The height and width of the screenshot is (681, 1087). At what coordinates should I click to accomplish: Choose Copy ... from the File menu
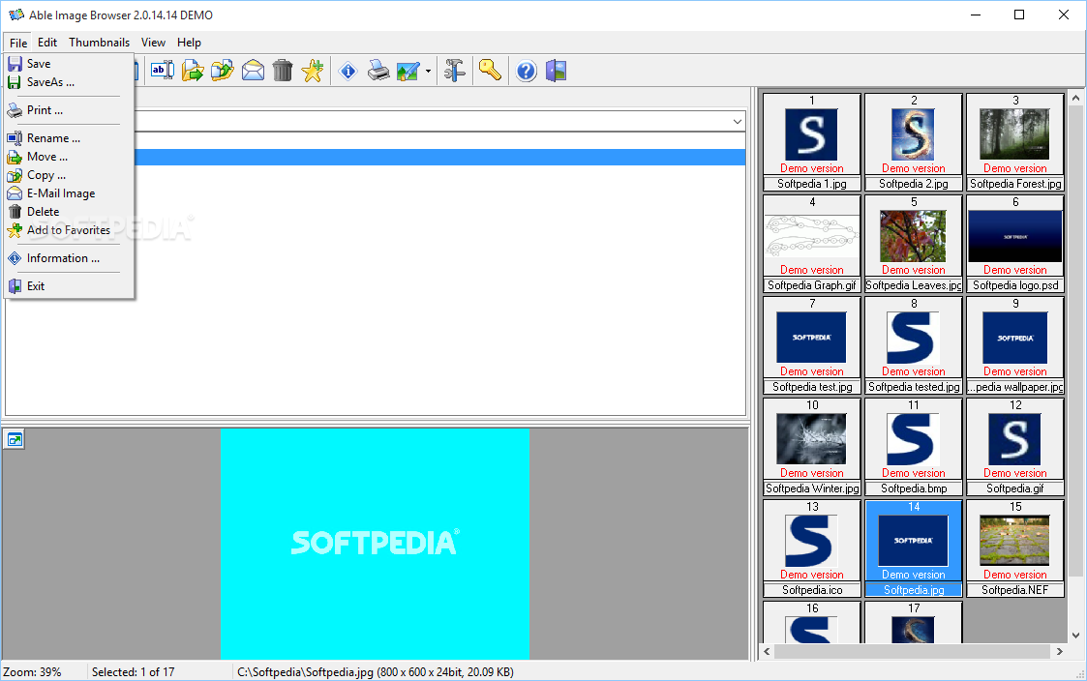(x=68, y=174)
